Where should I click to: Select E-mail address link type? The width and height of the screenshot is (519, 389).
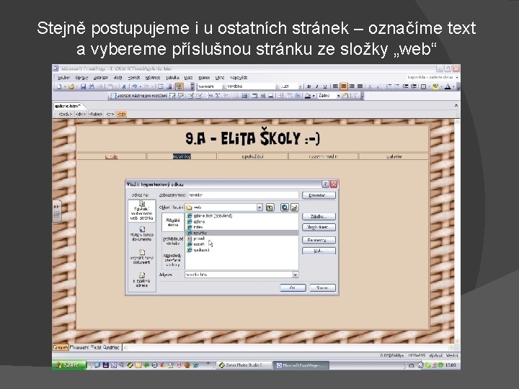tap(142, 280)
